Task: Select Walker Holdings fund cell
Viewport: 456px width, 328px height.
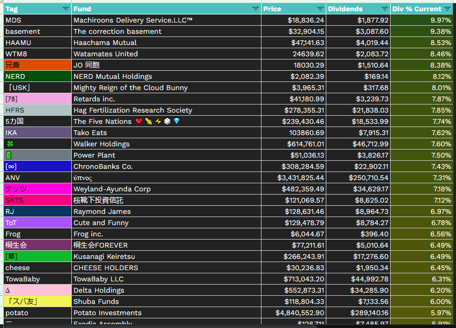Action: click(x=166, y=144)
